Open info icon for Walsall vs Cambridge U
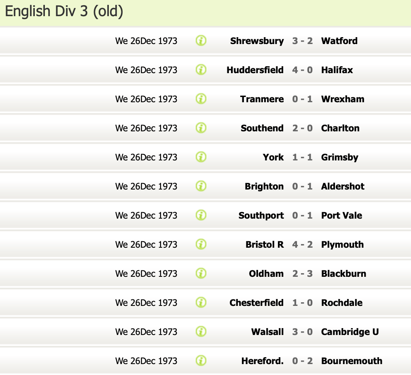The image size is (411, 375). [x=201, y=332]
